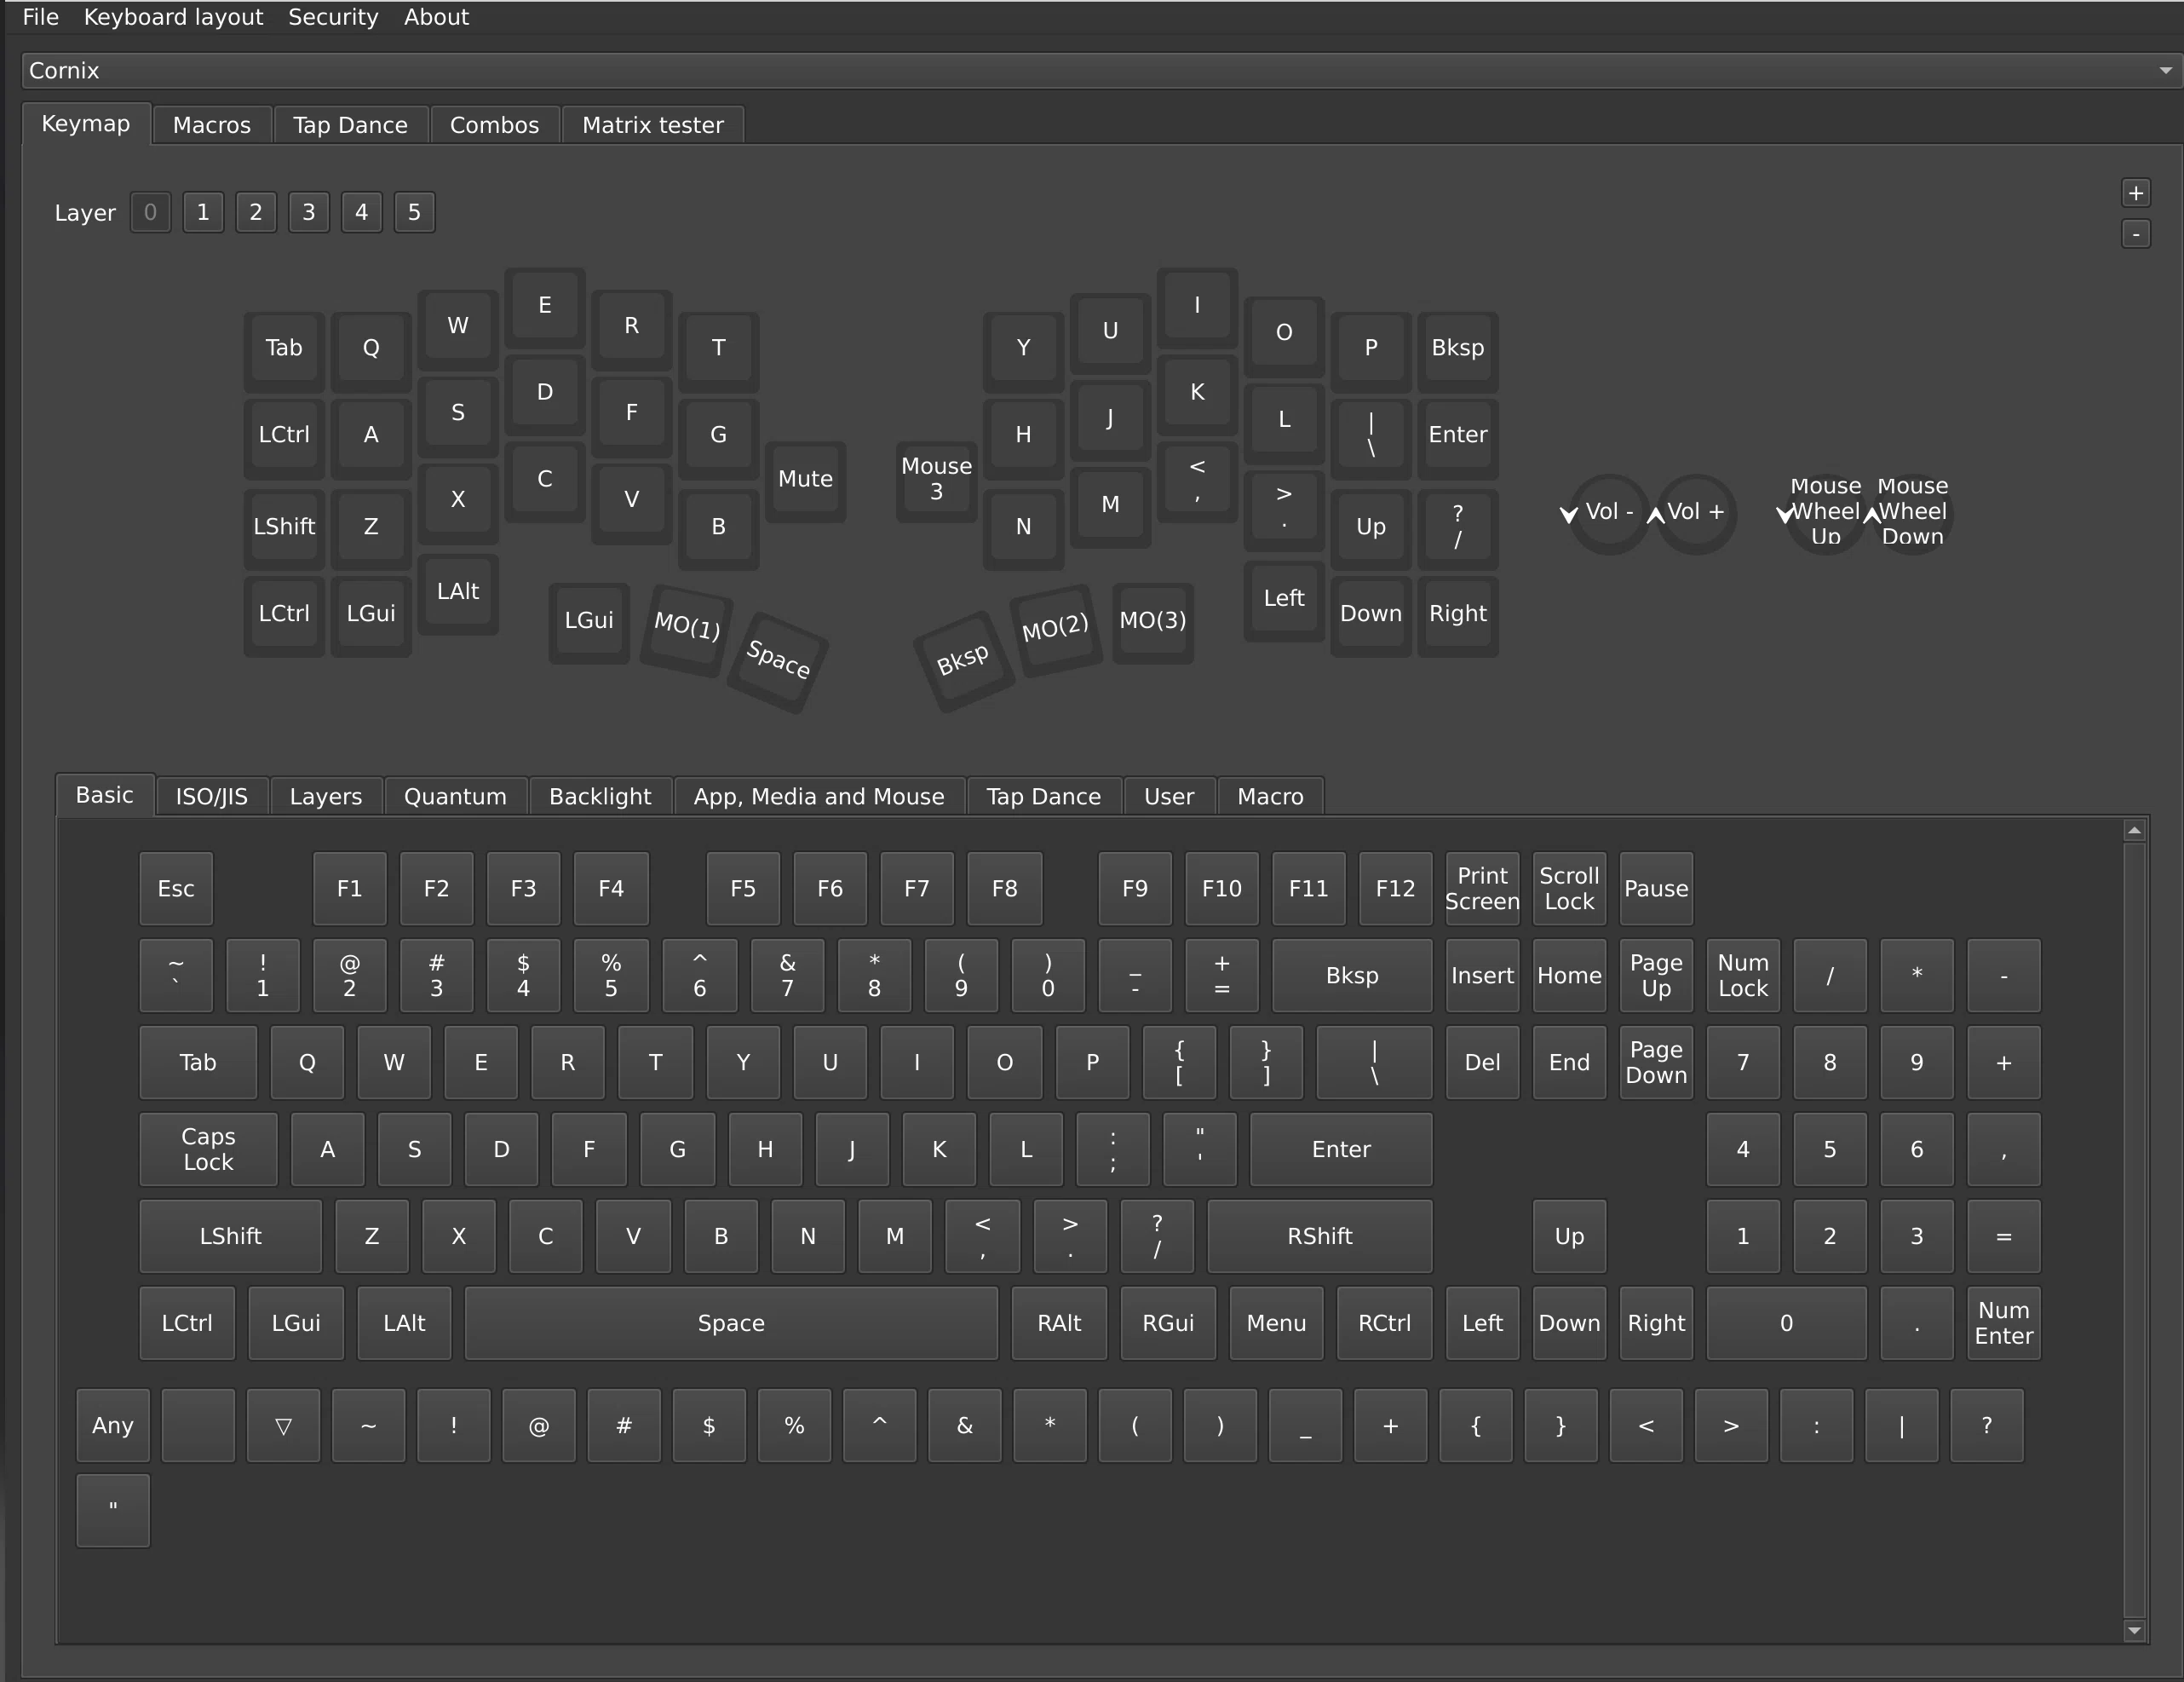This screenshot has height=1682, width=2184.
Task: Open the ISO/JIS keycode tab
Action: point(212,797)
